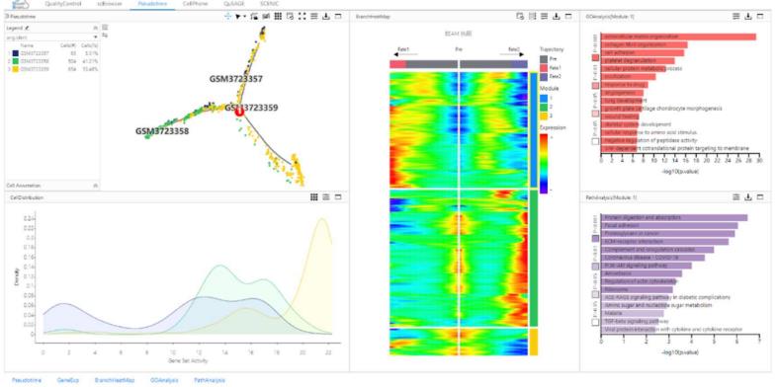
Task: Open the hamburger menu in PathAnalysis panel
Action: (736, 197)
